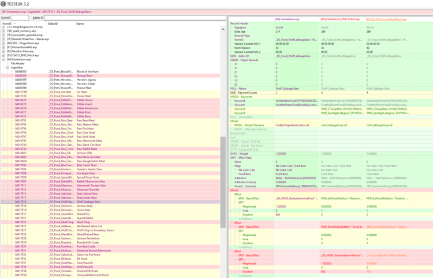Viewport: 433px width, 278px height.
Task: Focus the FormID search field
Action: coord(20,18)
